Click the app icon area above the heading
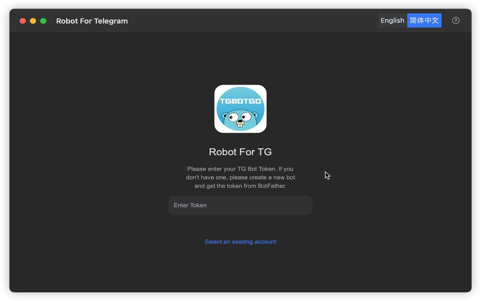Viewport: 481px width, 301px height. coord(240,108)
